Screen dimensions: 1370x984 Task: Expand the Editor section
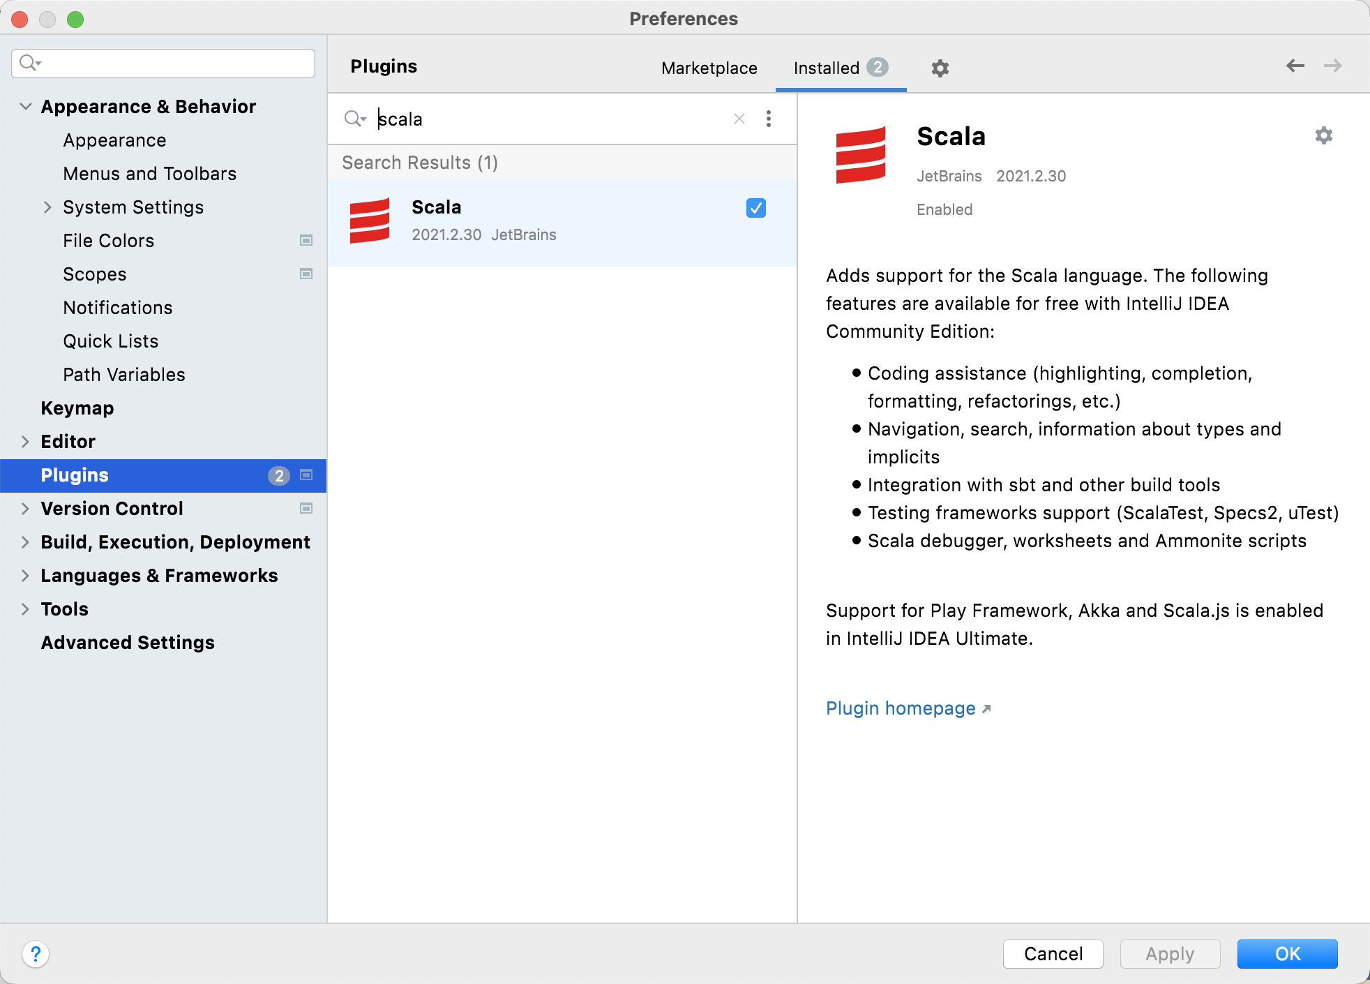click(26, 441)
